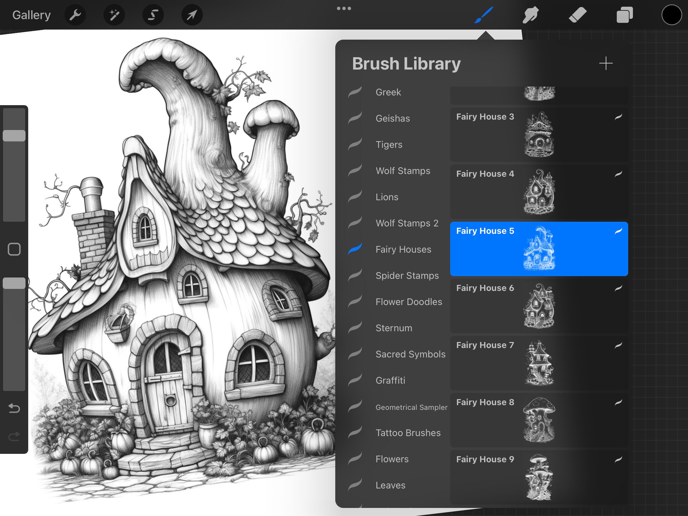
Task: Tap brush stroke icon beside Tigers
Action: coord(355,144)
